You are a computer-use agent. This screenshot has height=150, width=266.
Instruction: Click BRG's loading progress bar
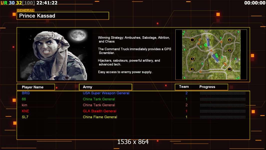(223, 93)
